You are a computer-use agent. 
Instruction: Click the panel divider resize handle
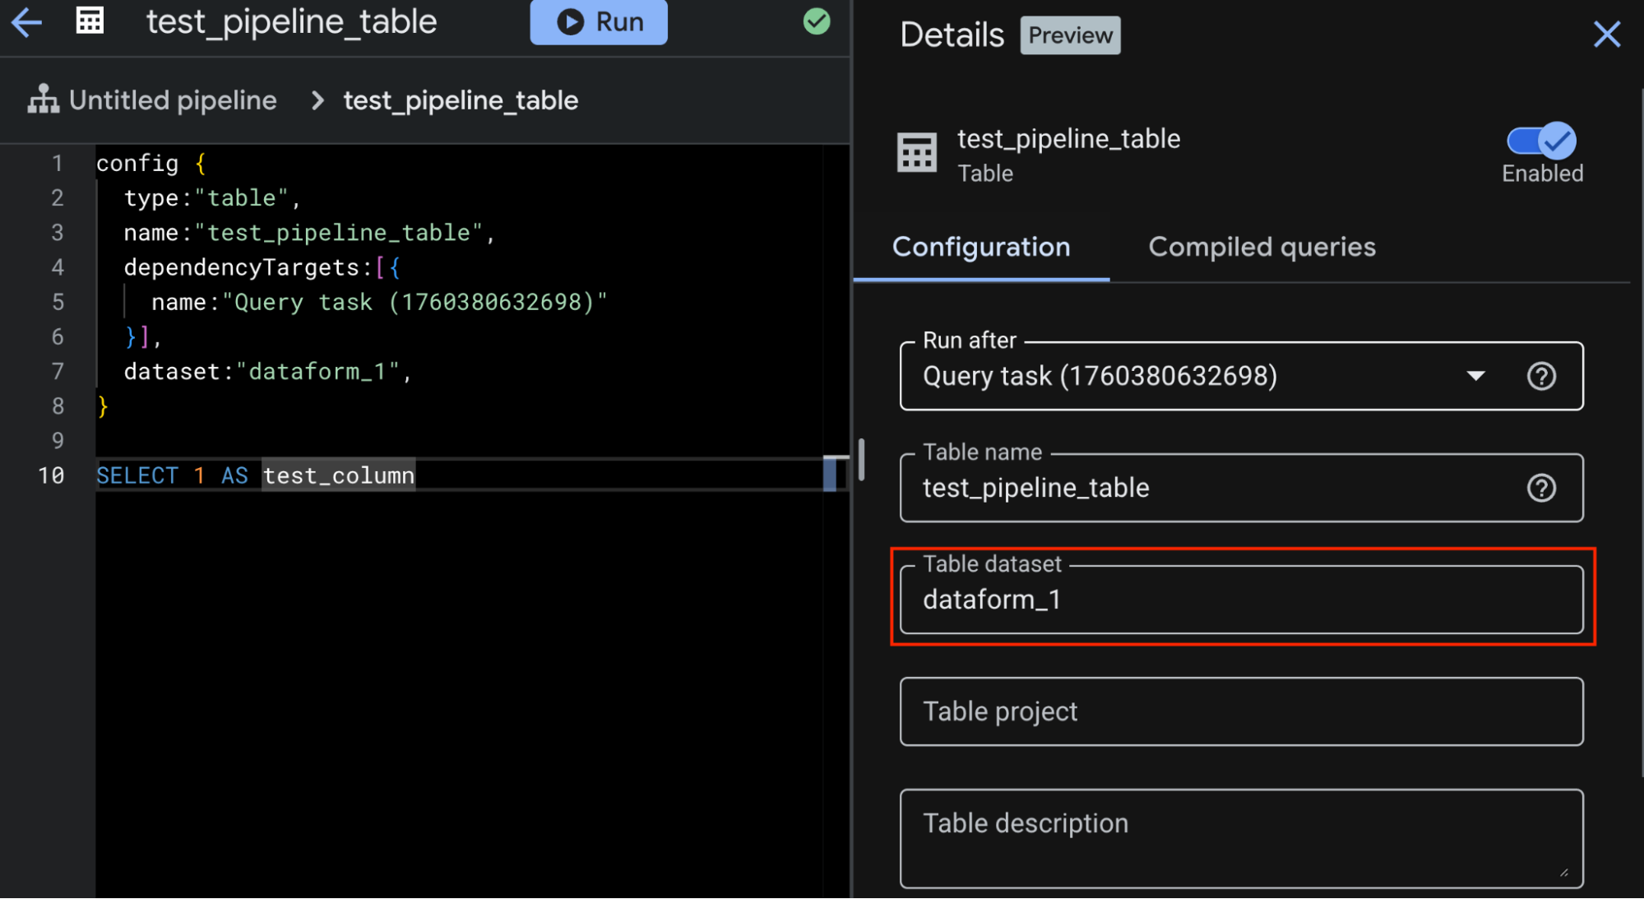pos(861,460)
